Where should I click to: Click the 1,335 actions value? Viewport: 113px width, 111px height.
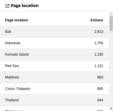(x=99, y=54)
